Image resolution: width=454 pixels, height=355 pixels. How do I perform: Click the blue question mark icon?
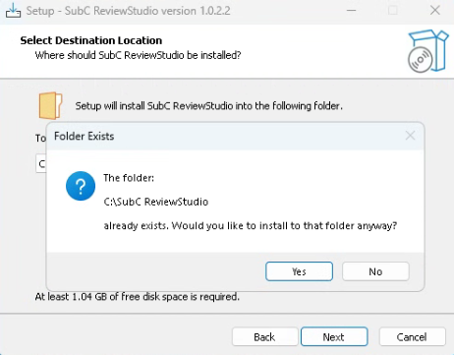coord(81,186)
